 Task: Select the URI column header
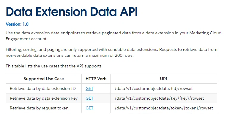(x=164, y=79)
